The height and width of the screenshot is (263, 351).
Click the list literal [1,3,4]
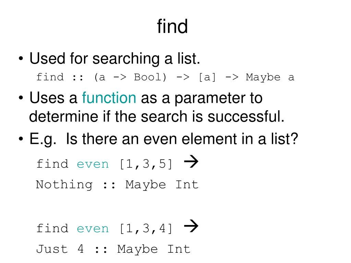(146, 228)
